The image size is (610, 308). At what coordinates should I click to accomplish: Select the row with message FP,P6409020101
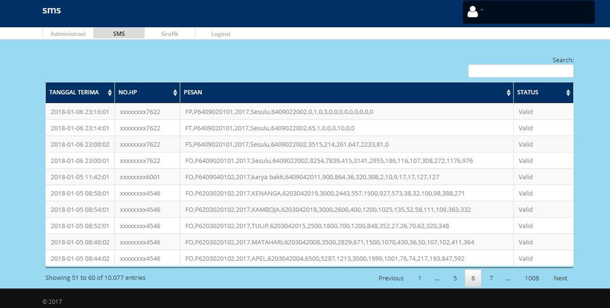coord(279,112)
